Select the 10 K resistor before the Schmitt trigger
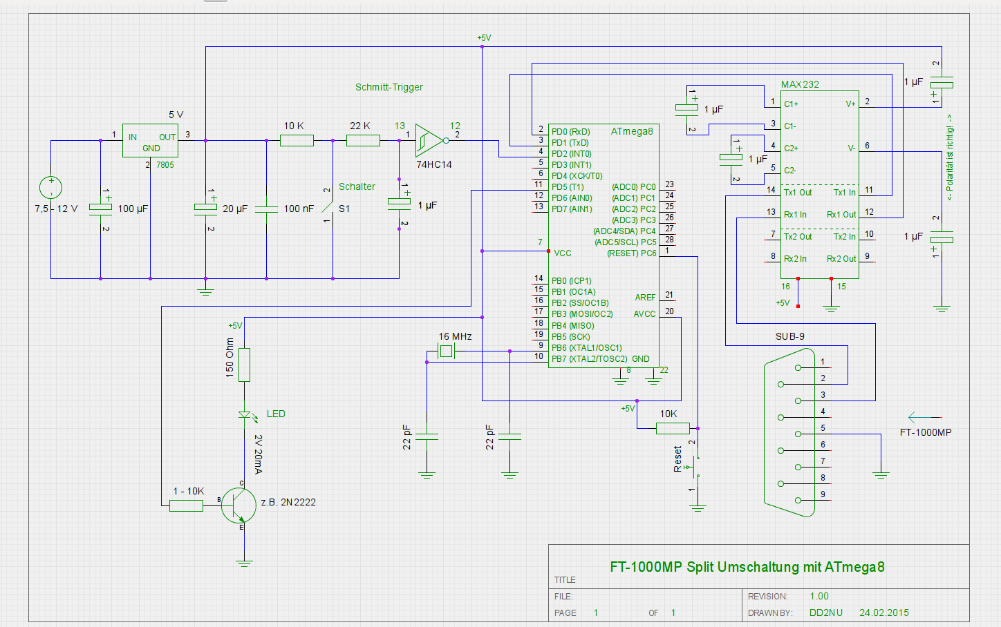 (x=297, y=140)
